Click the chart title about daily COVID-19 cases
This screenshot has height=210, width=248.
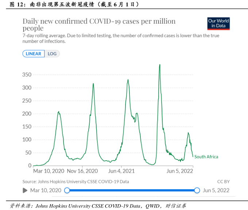[x=99, y=25]
